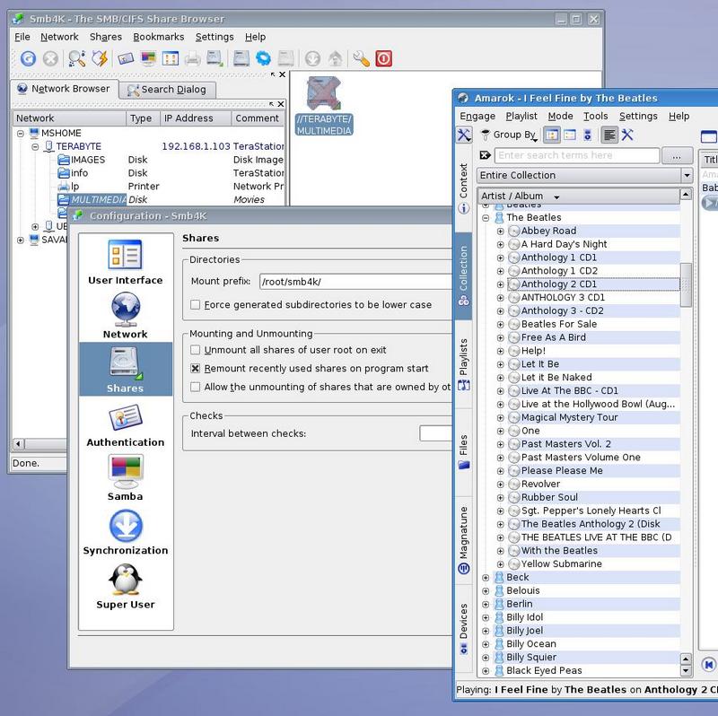718x716 pixels.
Task: Open the Synchronization configuration page
Action: [x=125, y=532]
